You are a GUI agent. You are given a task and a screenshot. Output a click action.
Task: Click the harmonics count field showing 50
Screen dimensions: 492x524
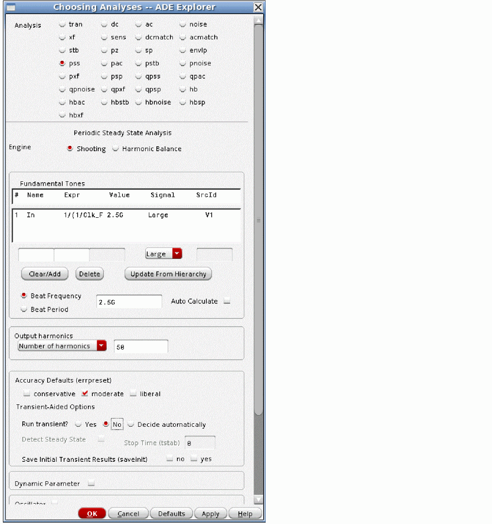pyautogui.click(x=141, y=347)
